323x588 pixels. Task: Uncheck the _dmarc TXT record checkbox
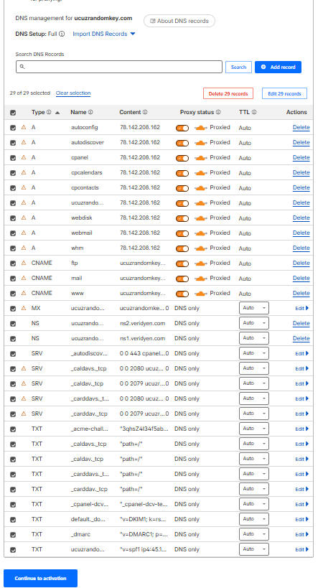pyautogui.click(x=13, y=535)
